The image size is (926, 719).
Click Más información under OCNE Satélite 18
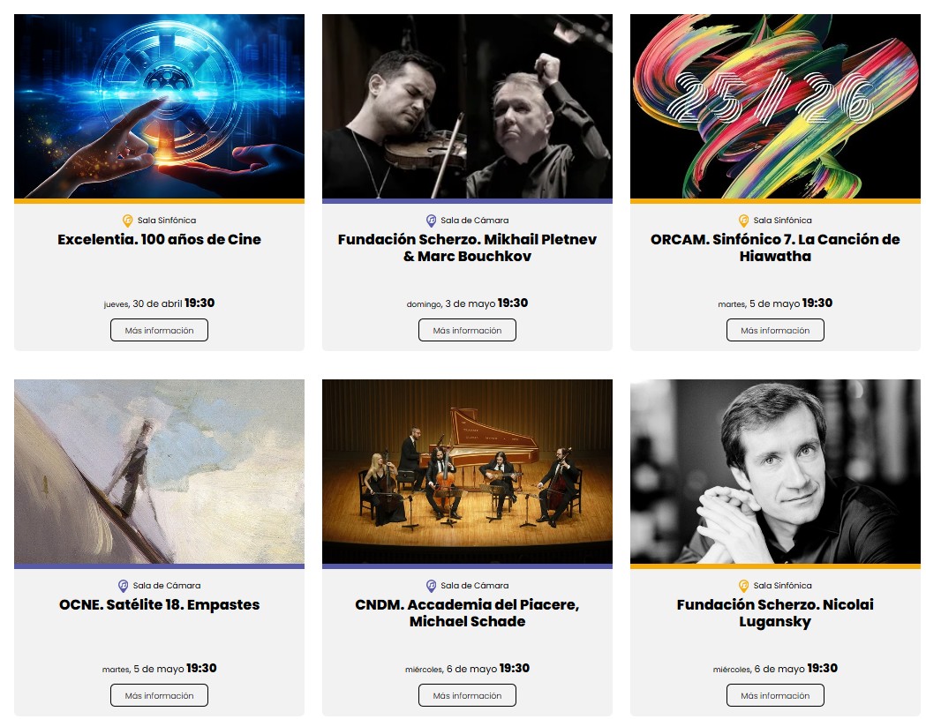point(160,695)
